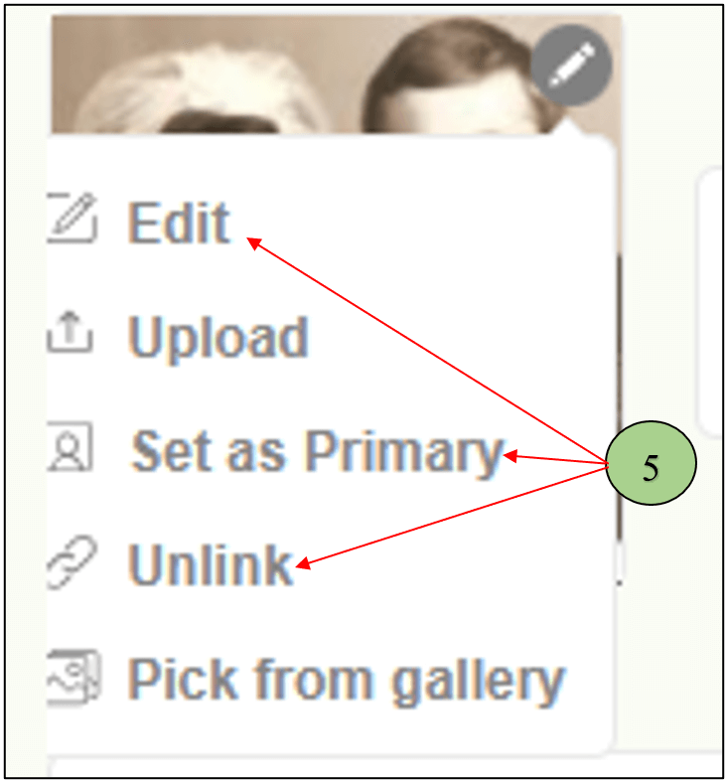Click the Upload tray arrow icon
The width and height of the screenshot is (727, 782).
71,335
